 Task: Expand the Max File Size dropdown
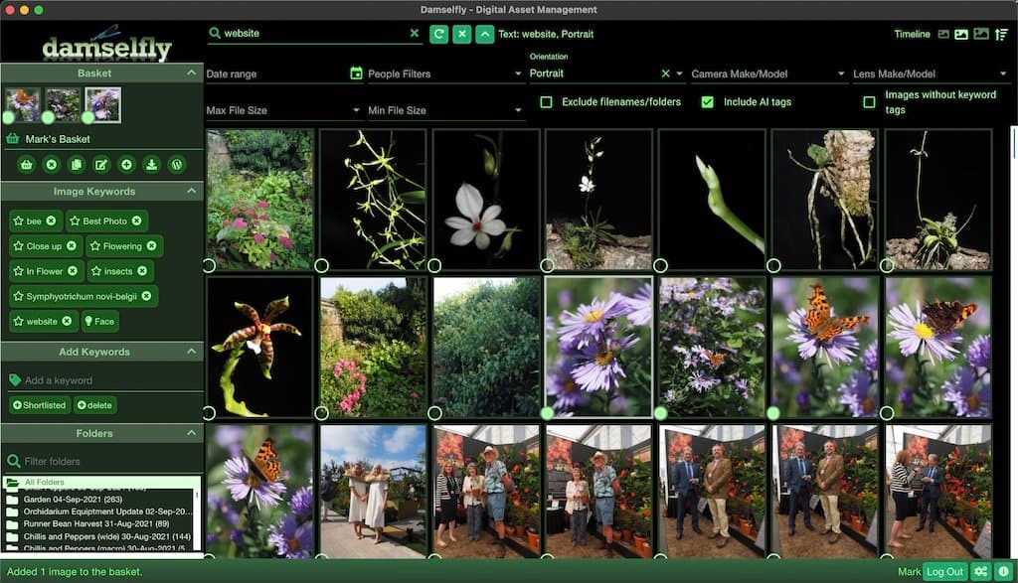click(282, 110)
